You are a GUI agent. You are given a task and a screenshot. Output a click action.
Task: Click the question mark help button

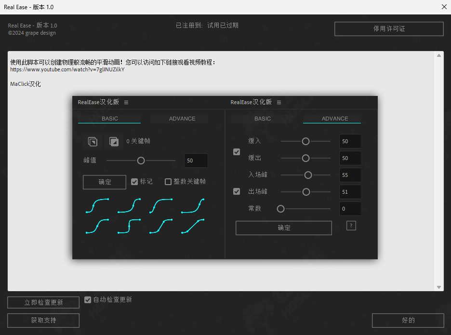[x=351, y=226]
